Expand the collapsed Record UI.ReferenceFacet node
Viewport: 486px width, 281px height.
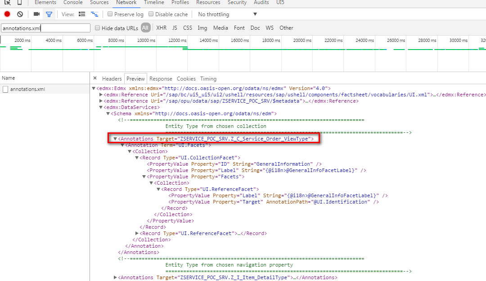137,233
